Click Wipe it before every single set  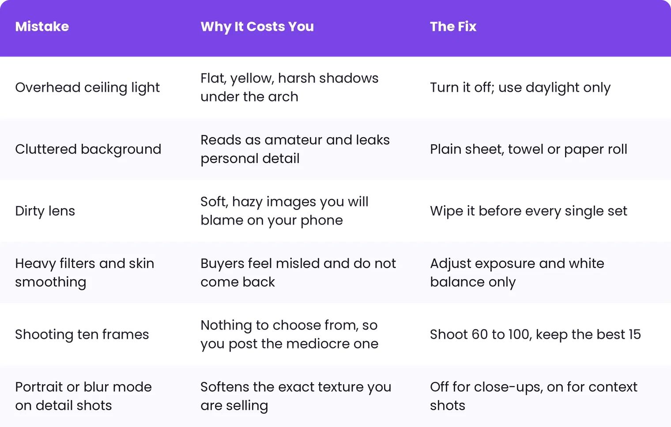coord(528,211)
